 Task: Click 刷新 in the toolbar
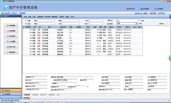[x=67, y=17]
